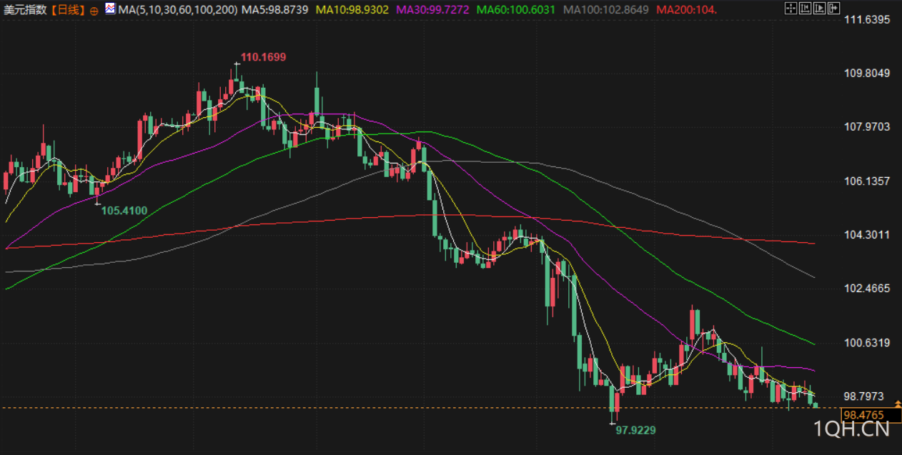Viewport: 902px width, 455px height.
Task: Toggle the crosshair cursor icon in the top-right toolbar
Action: 791,8
